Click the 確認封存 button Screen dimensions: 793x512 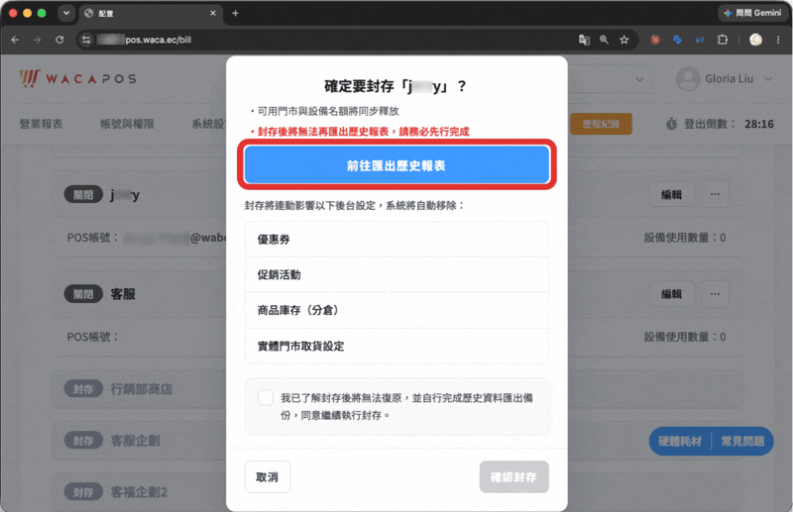click(x=513, y=476)
